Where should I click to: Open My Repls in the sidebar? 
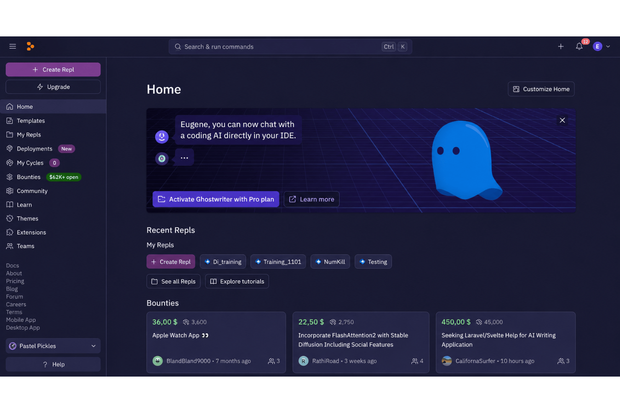click(53, 135)
